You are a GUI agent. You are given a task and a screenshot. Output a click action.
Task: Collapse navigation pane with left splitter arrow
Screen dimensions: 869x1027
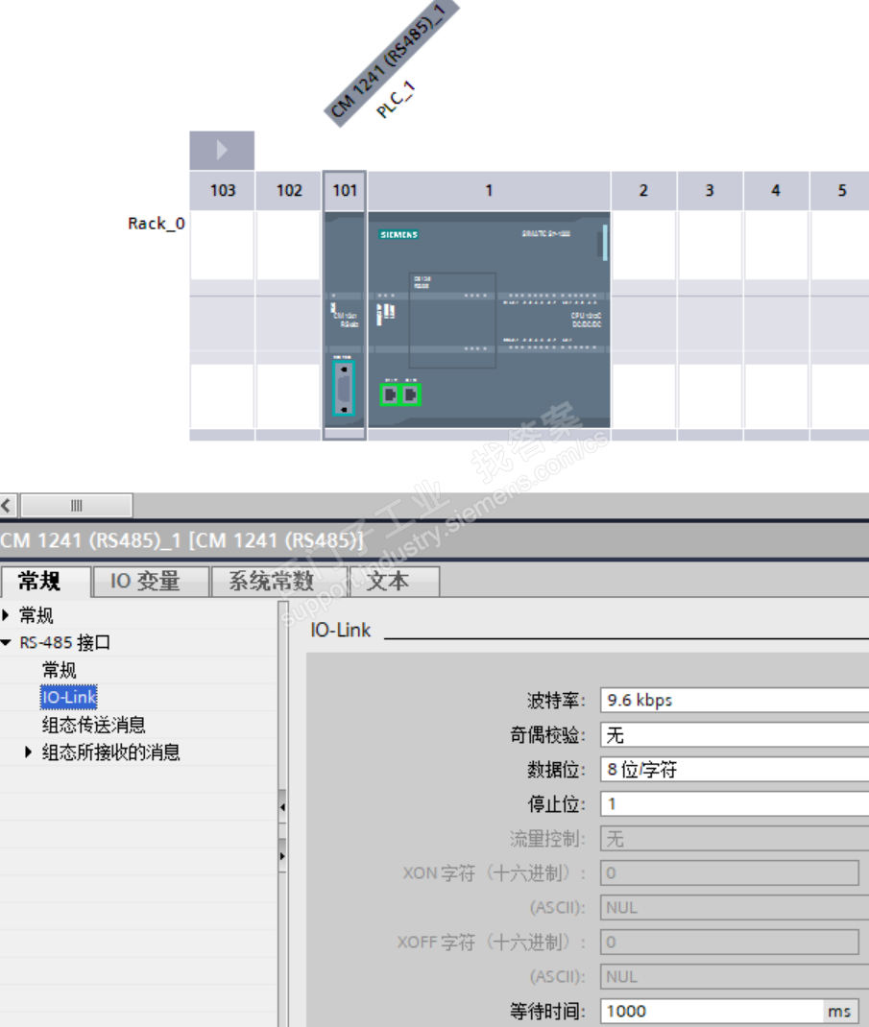[282, 807]
